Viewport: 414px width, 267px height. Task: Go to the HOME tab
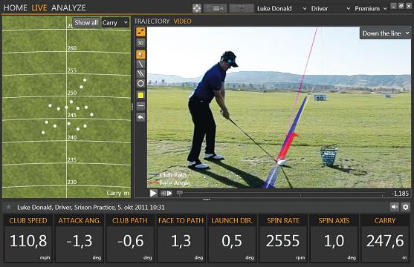tap(16, 8)
